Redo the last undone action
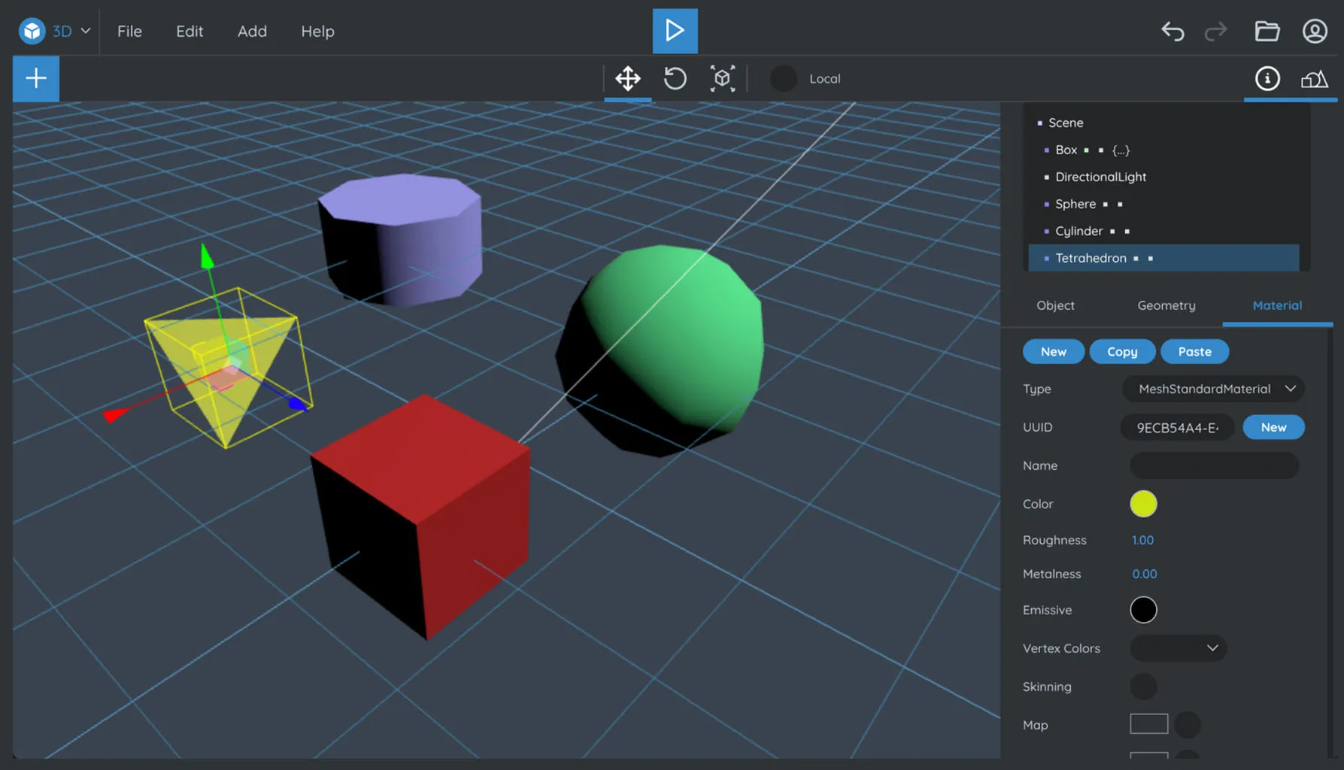The height and width of the screenshot is (770, 1344). click(1215, 31)
